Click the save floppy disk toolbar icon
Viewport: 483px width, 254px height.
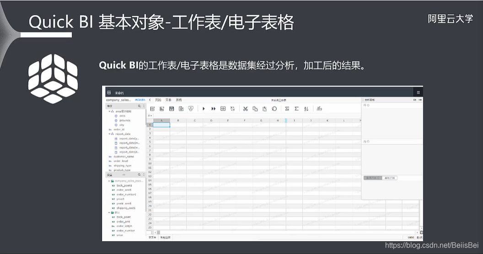(x=172, y=109)
